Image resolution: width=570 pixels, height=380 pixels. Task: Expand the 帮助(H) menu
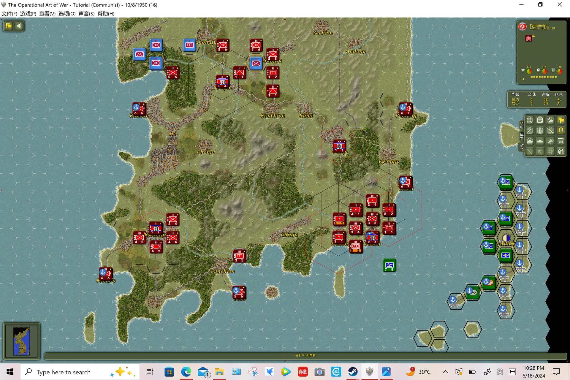tap(106, 14)
